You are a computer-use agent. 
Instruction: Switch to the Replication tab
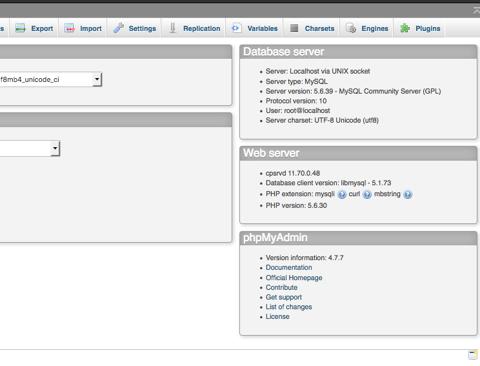click(194, 28)
